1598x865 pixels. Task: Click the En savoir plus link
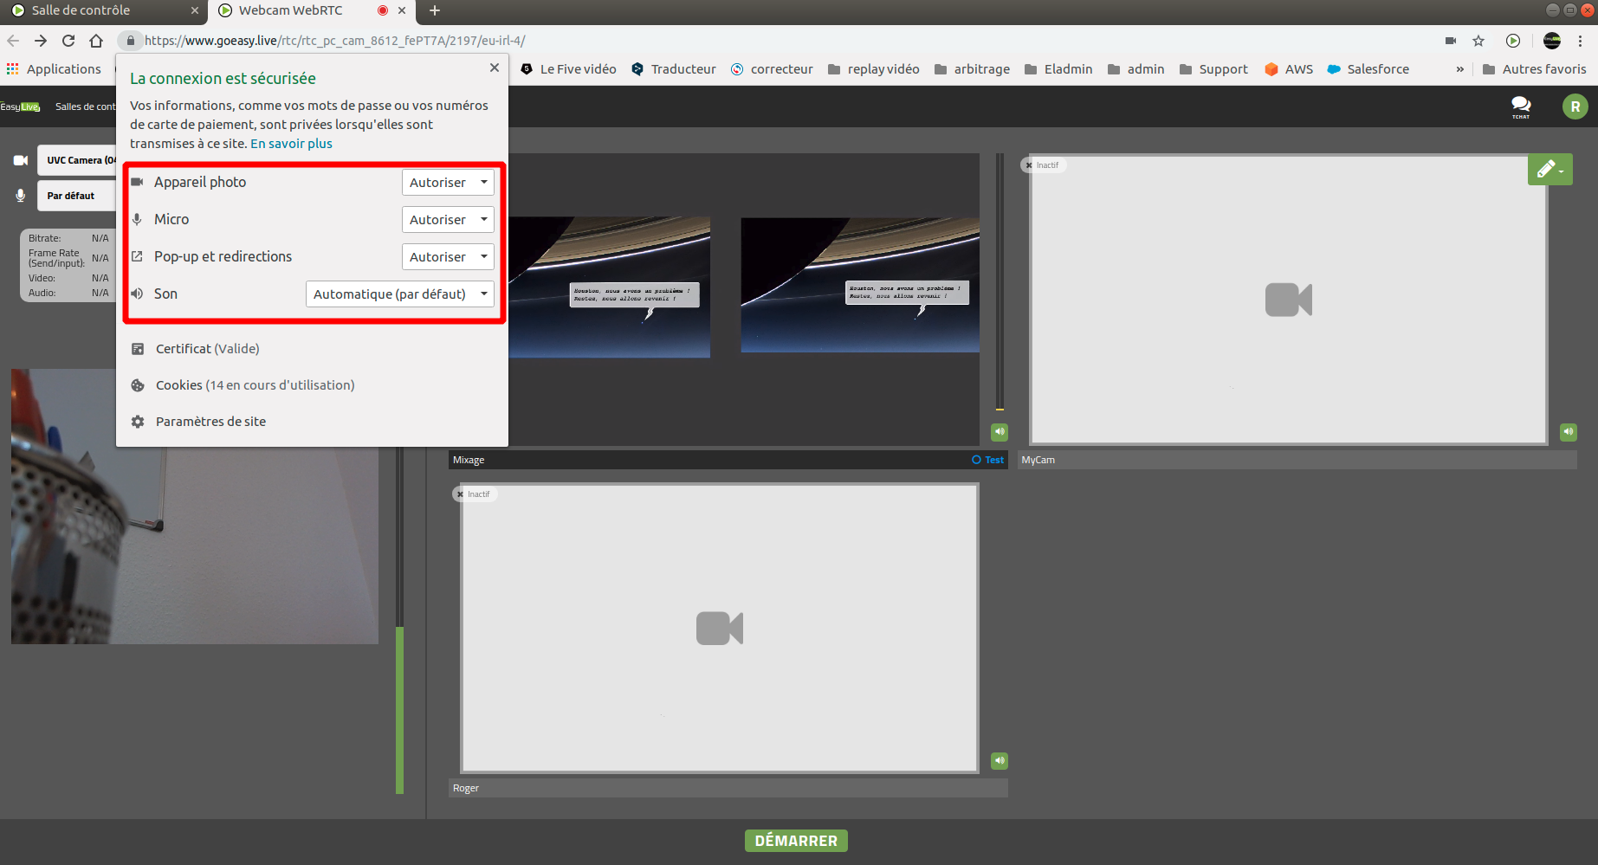point(291,144)
